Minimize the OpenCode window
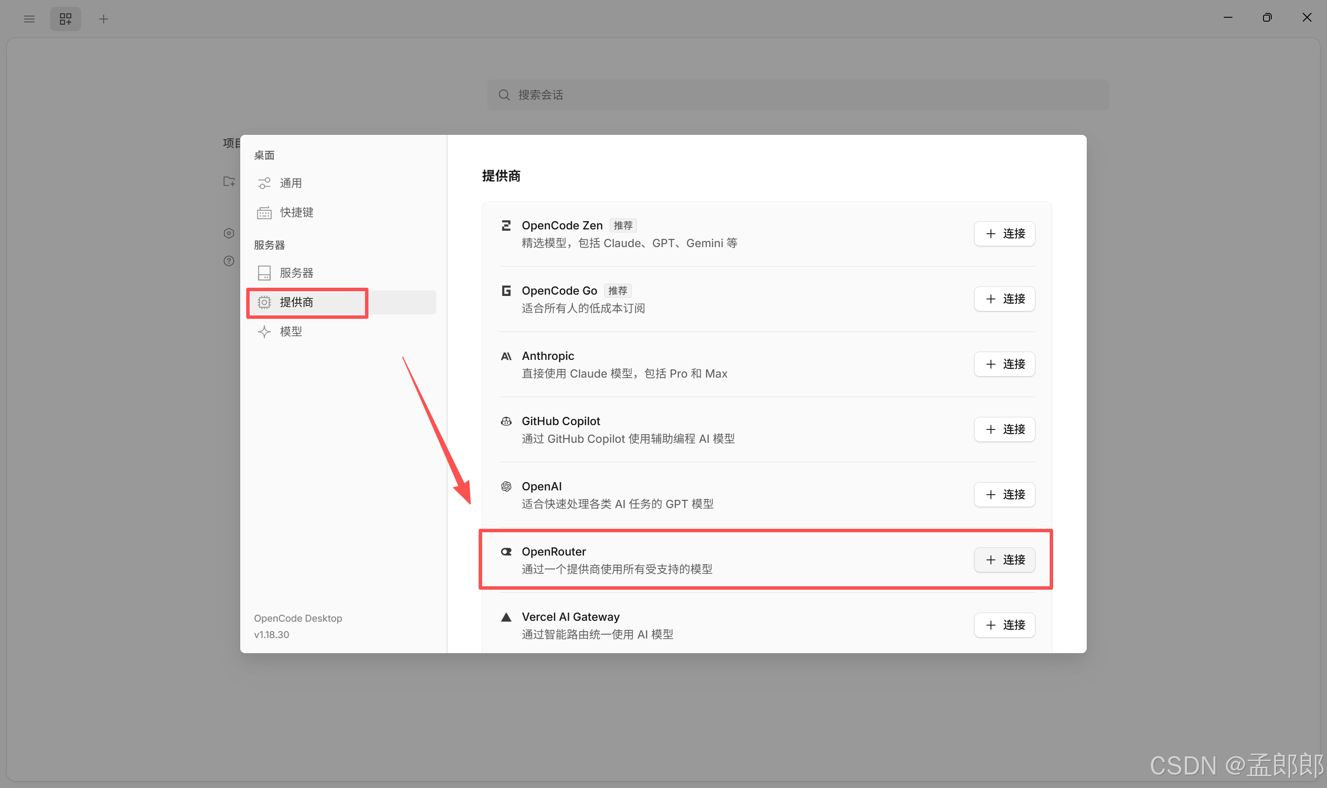This screenshot has height=788, width=1327. coord(1228,18)
